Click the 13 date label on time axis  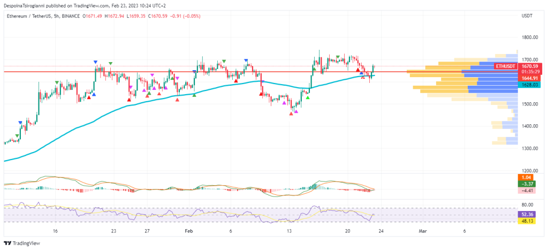pyautogui.click(x=290, y=231)
